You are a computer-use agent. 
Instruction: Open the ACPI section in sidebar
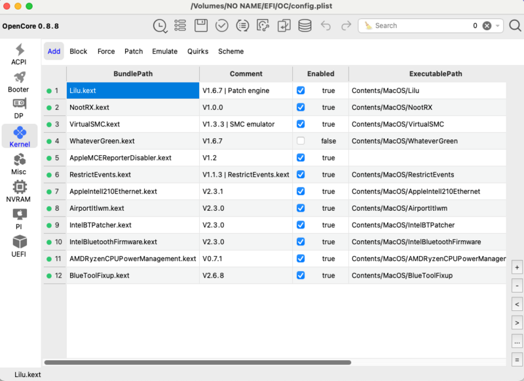[x=19, y=54]
